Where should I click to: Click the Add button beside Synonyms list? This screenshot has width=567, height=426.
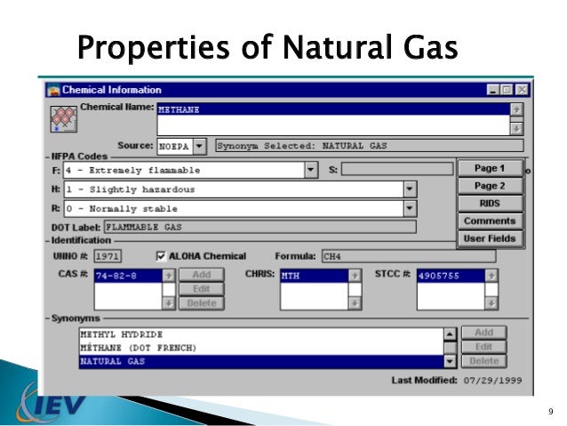click(x=483, y=333)
